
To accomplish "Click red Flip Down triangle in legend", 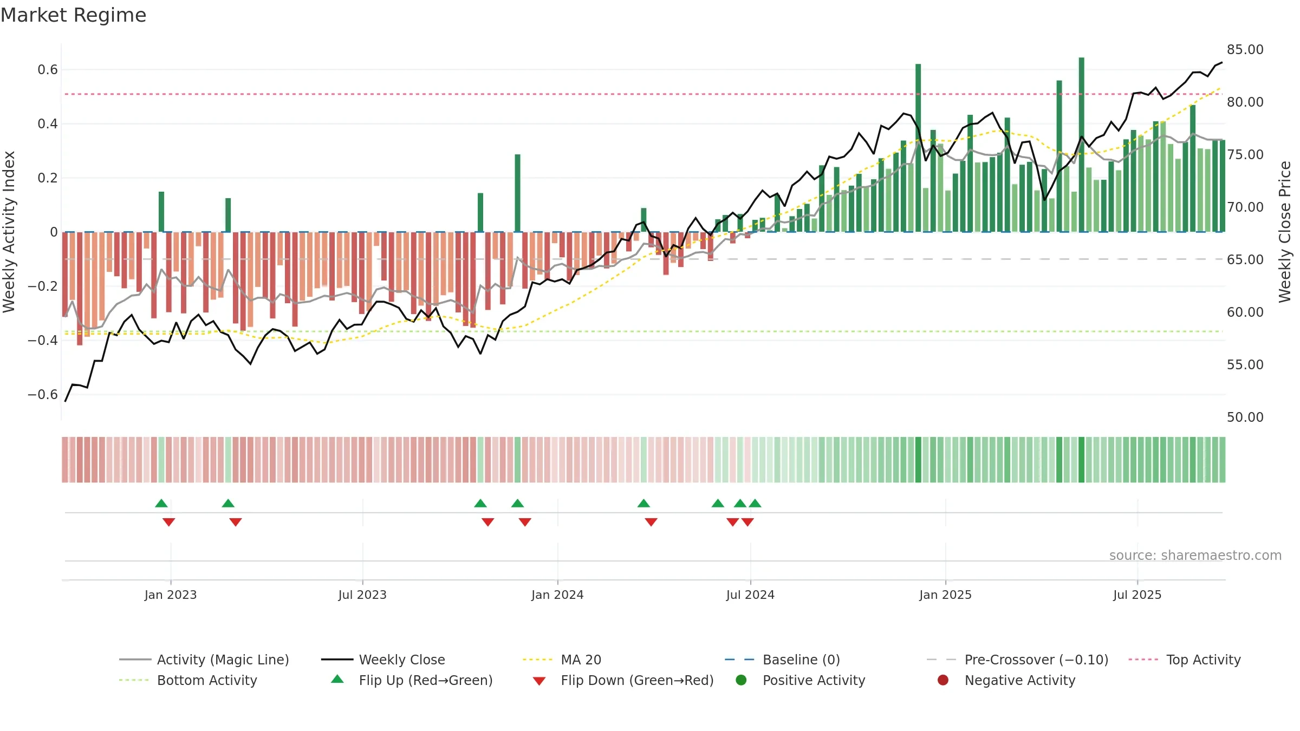I will coord(539,681).
